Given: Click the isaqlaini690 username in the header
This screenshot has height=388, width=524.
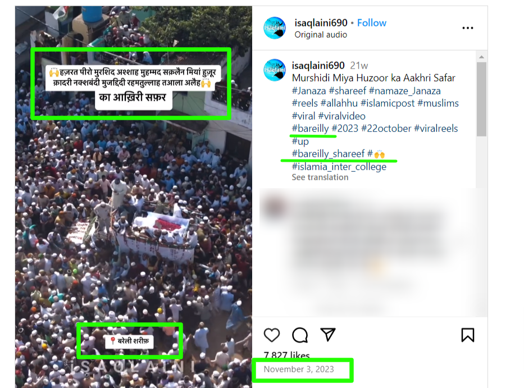Looking at the screenshot, I should coord(321,22).
